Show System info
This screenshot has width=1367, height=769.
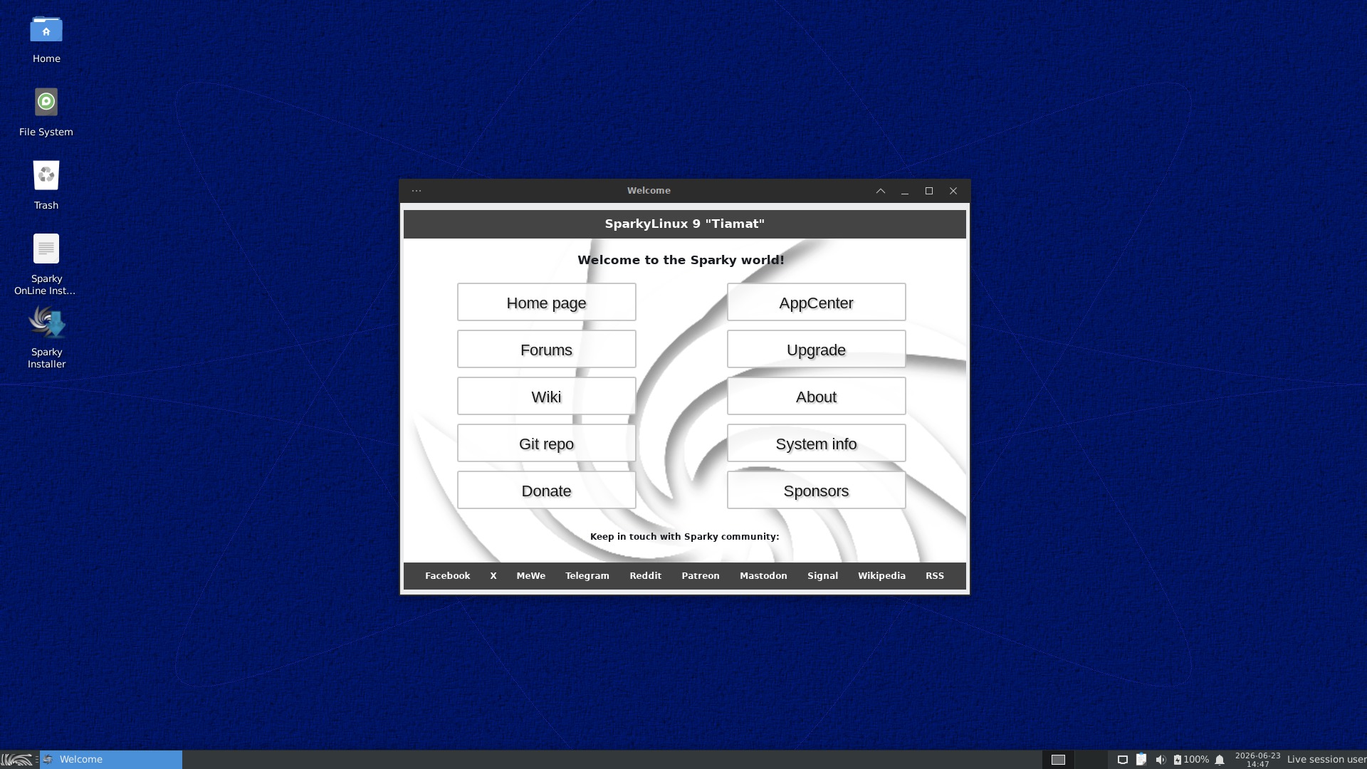[x=817, y=444]
